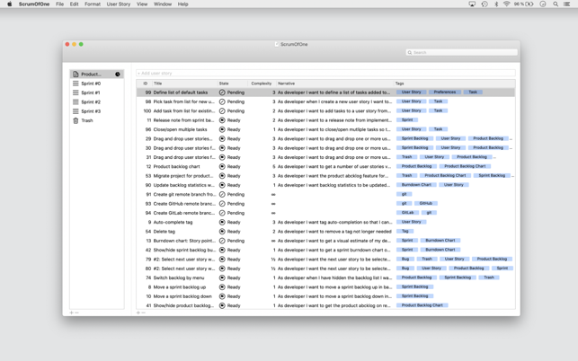Select Sprint #3 in sidebar

96,111
